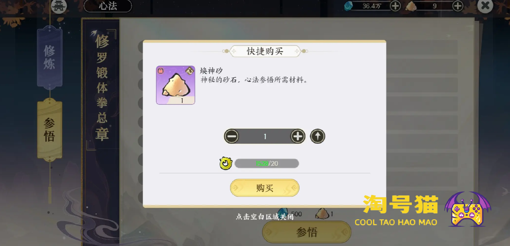The width and height of the screenshot is (510, 246).
Task: Decrease purchase quantity with minus button
Action: (x=231, y=136)
